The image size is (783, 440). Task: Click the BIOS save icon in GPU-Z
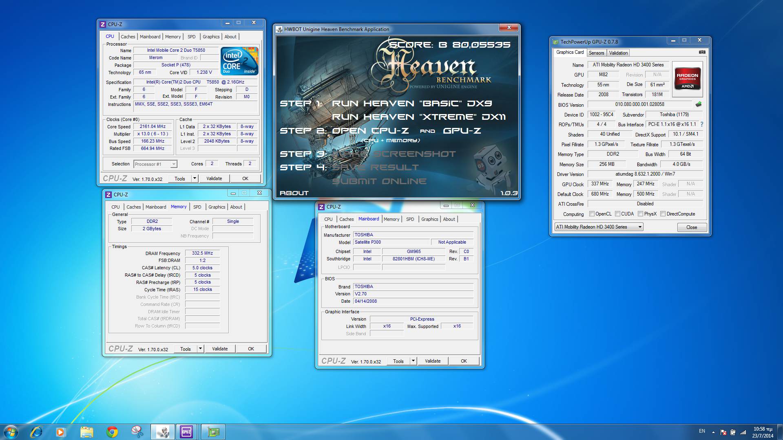pyautogui.click(x=699, y=104)
